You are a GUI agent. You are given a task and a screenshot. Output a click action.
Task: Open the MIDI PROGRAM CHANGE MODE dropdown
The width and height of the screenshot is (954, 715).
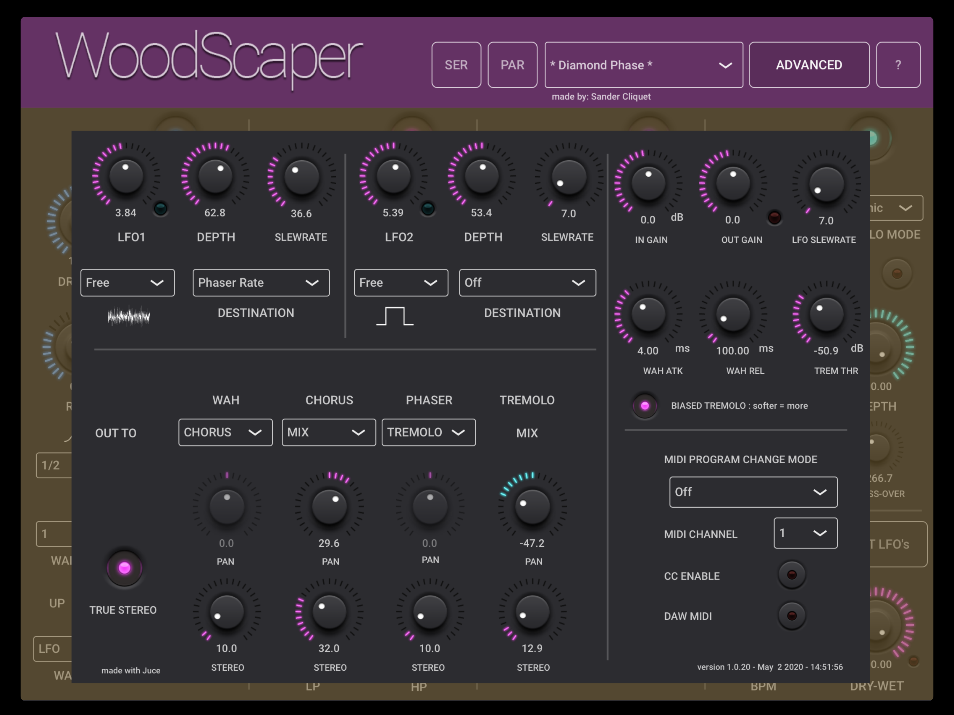point(753,492)
